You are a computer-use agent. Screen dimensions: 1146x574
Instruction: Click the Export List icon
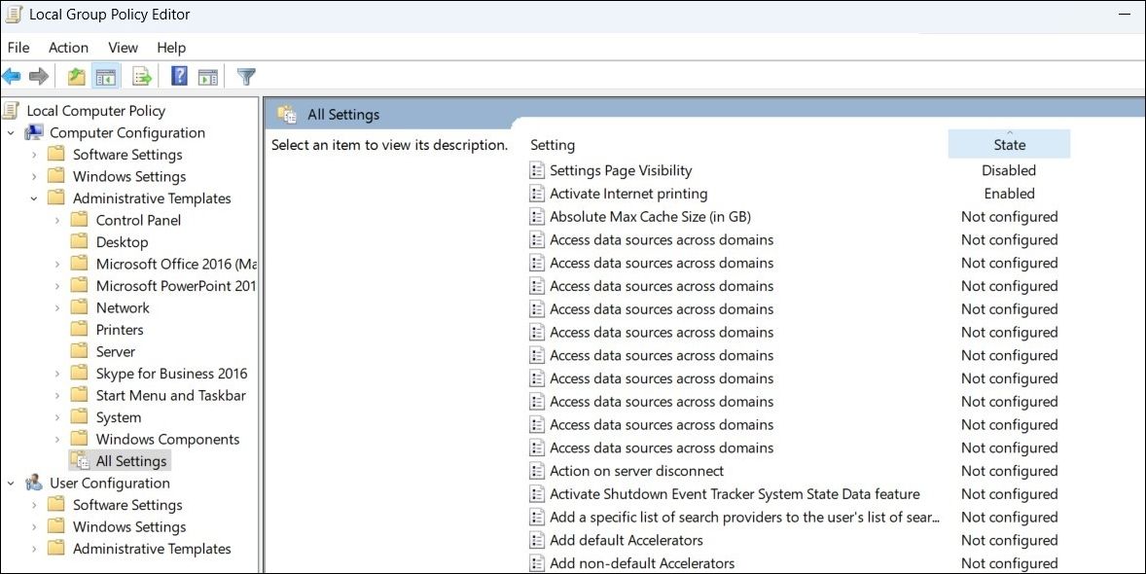point(140,76)
